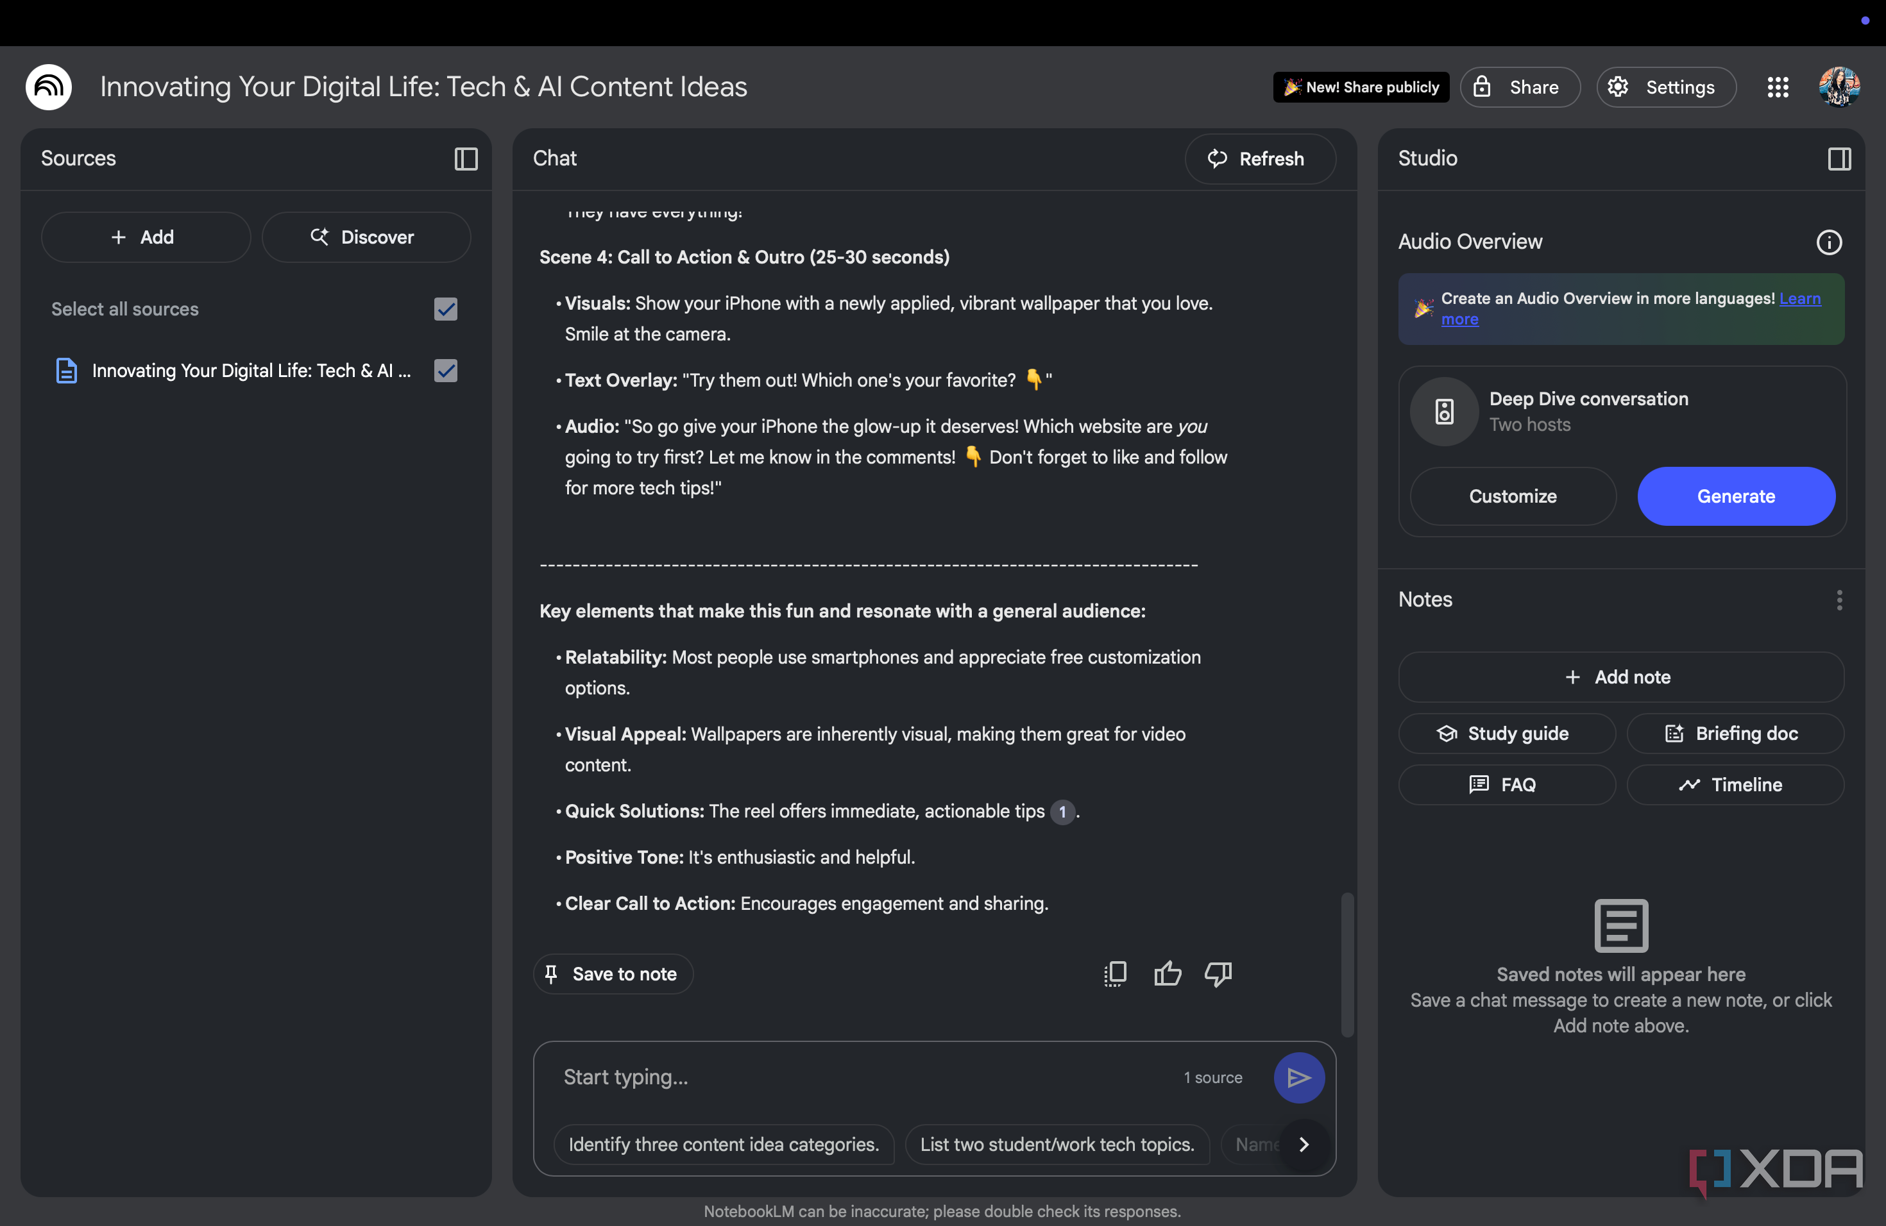Select 'List two student/work tech topics' suggestion

click(1057, 1144)
